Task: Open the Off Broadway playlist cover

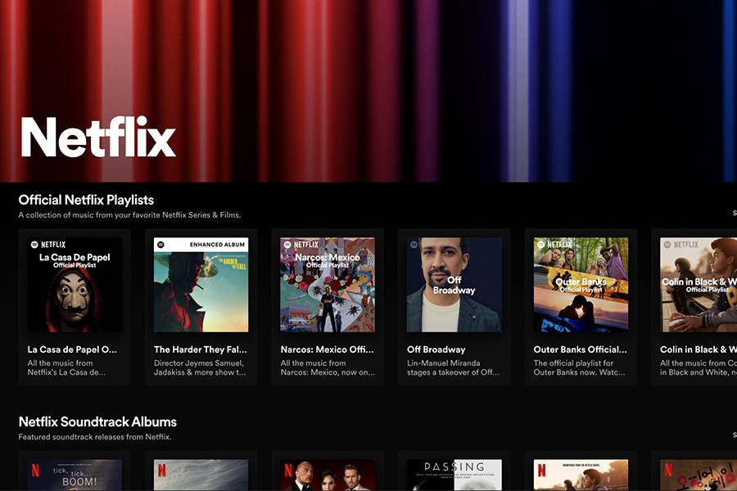Action: (454, 285)
